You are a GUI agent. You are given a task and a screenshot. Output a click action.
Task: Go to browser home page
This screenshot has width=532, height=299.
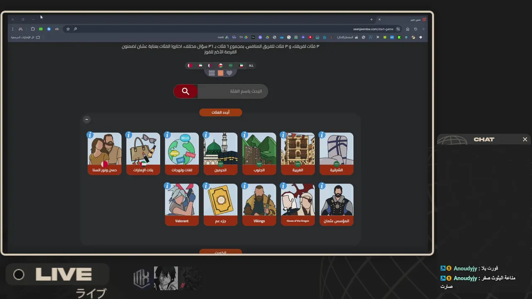click(x=408, y=29)
